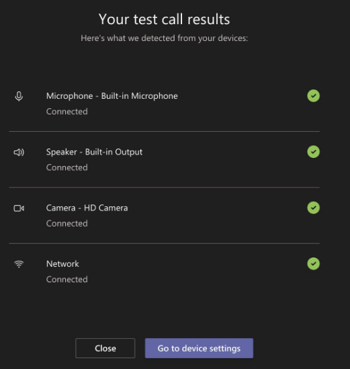This screenshot has height=369, width=350.
Task: Click Connected status under Camera
Action: 67,224
